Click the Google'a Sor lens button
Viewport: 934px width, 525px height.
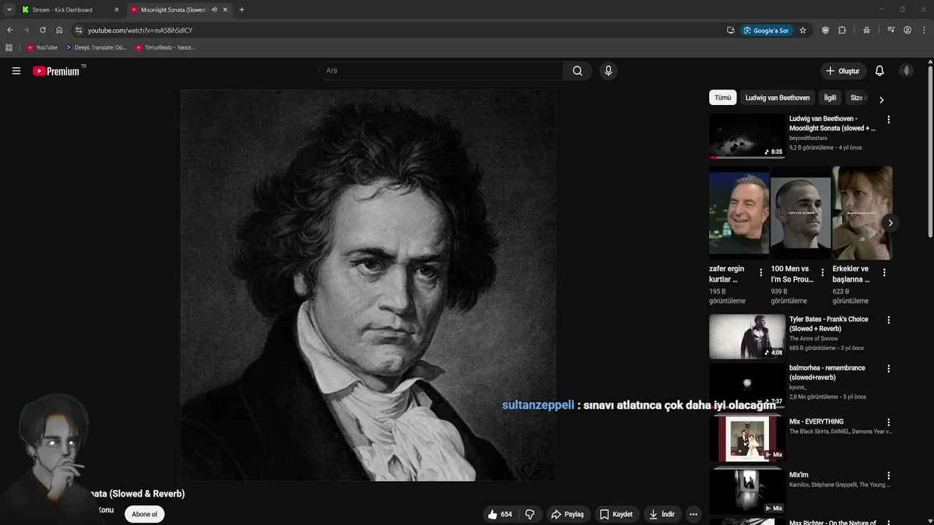pyautogui.click(x=766, y=30)
